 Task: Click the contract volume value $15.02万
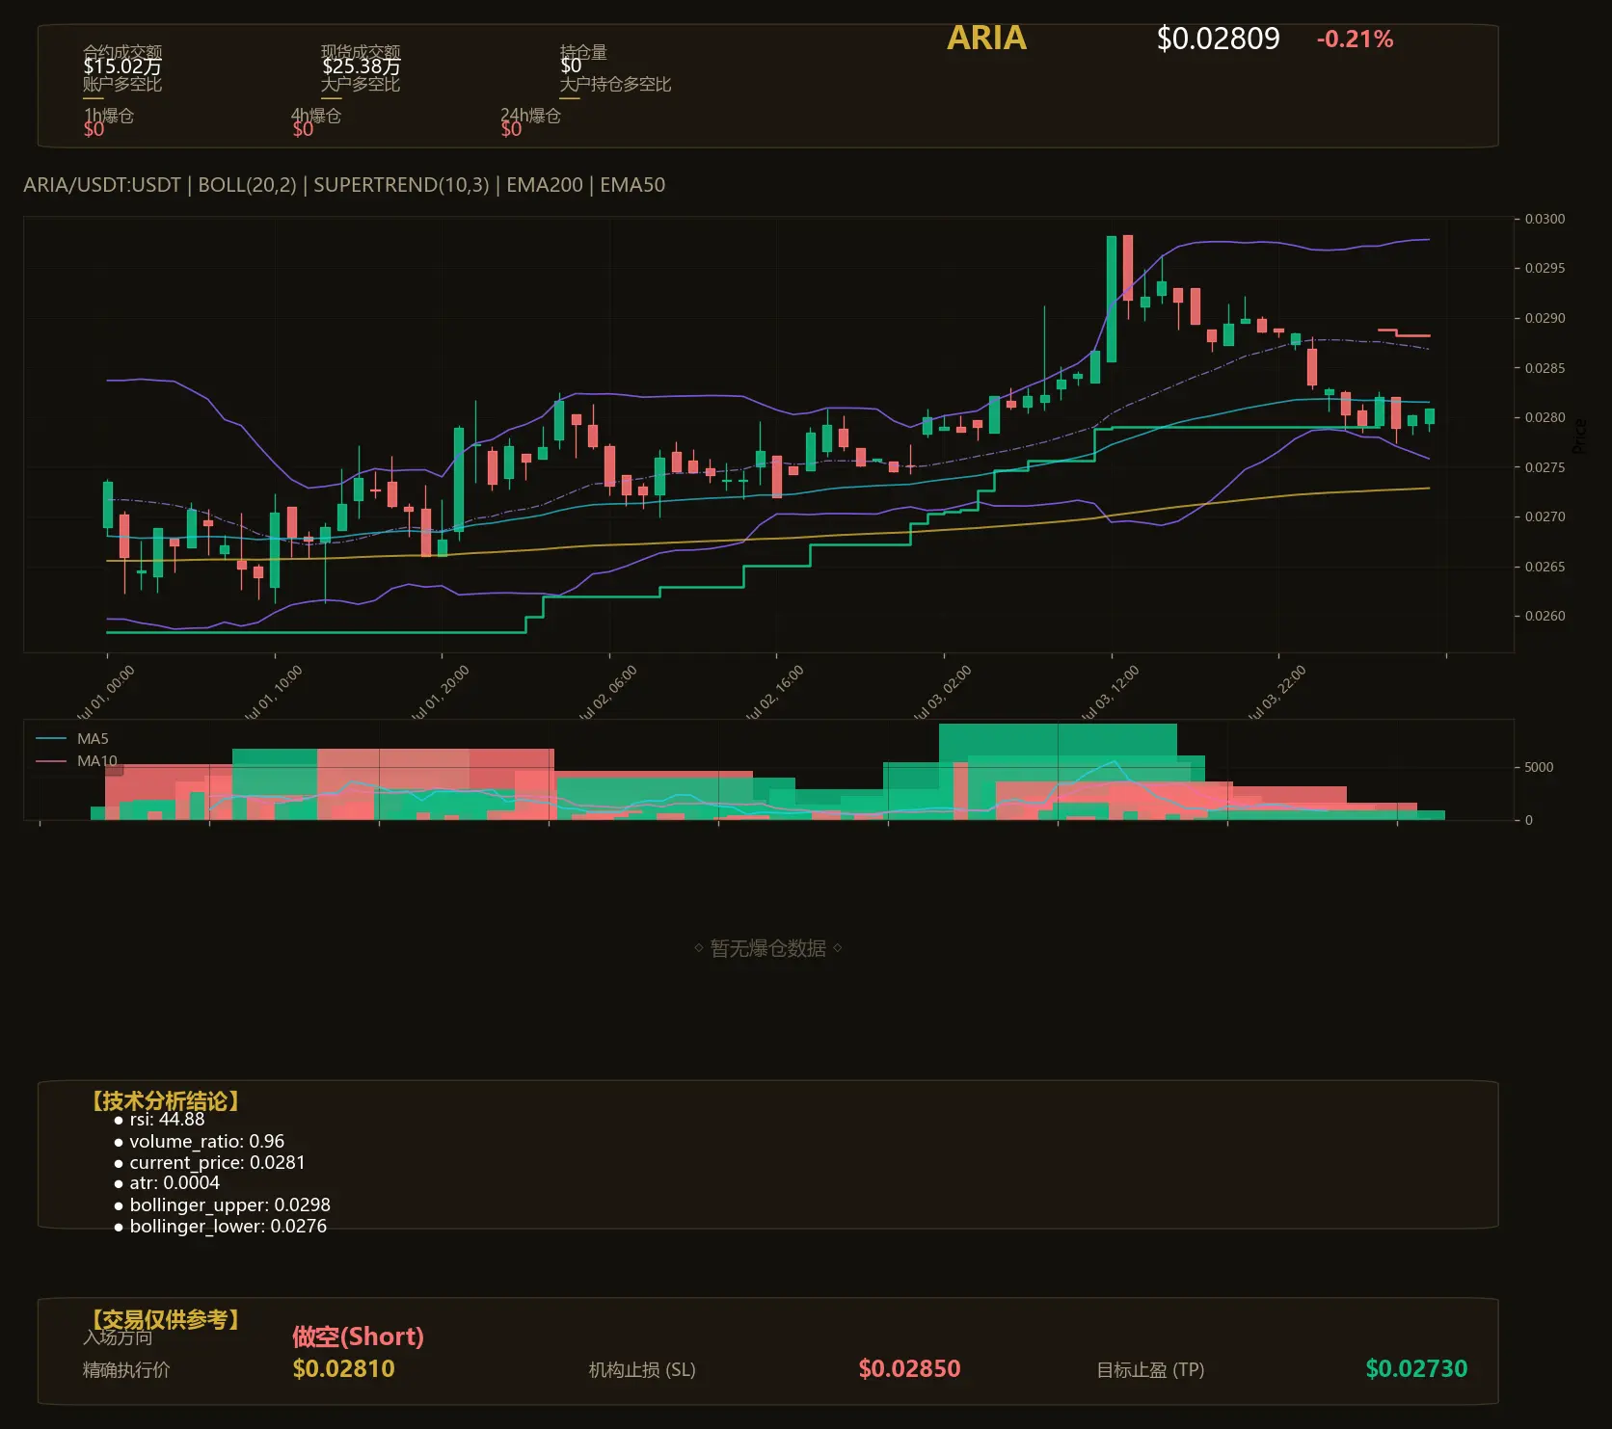tap(122, 66)
